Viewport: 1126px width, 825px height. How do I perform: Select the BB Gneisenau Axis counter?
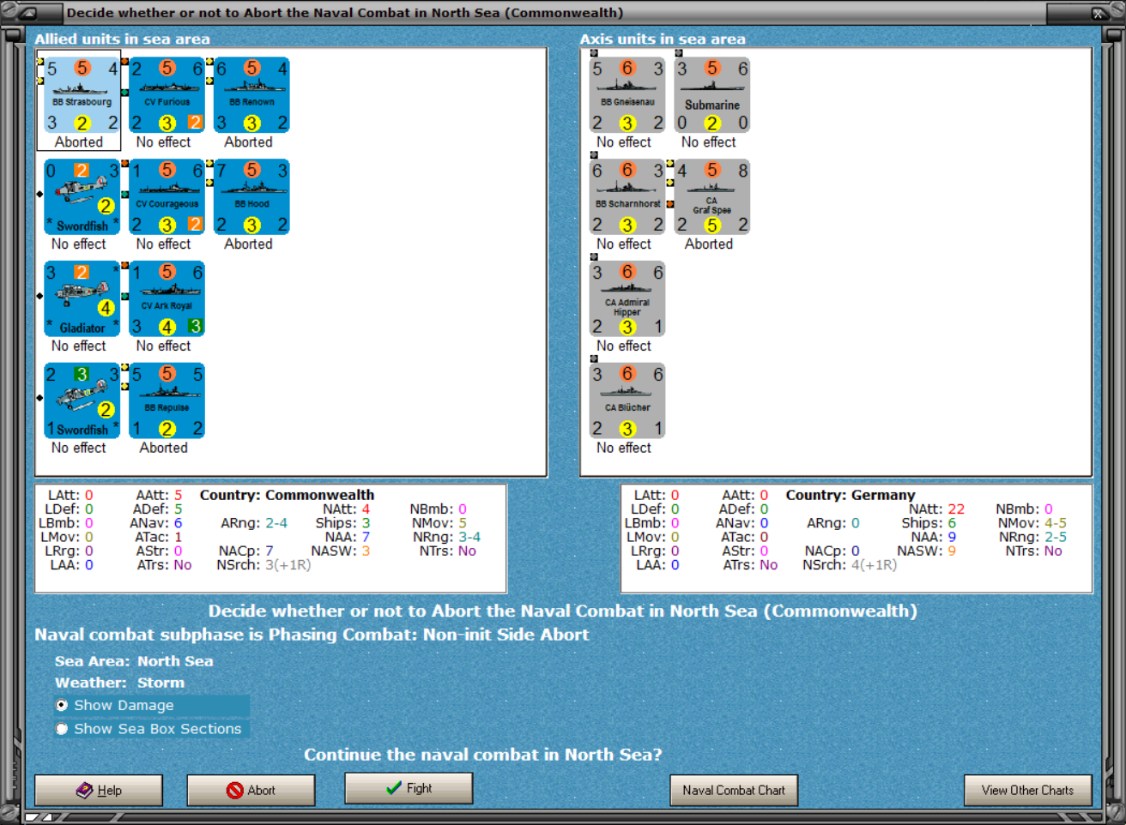(x=627, y=95)
